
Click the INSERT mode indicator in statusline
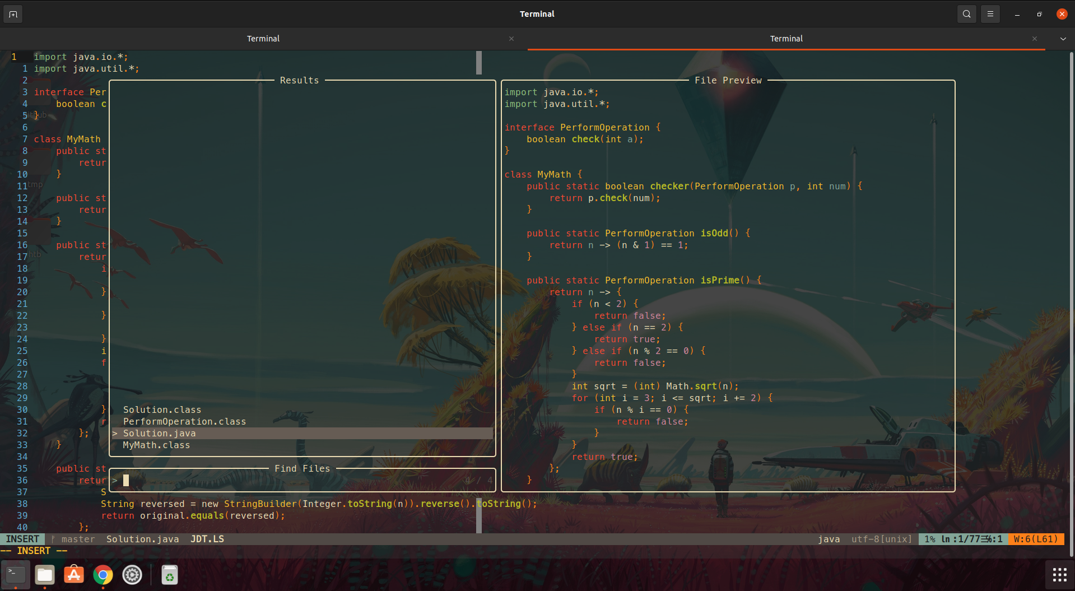pos(22,539)
